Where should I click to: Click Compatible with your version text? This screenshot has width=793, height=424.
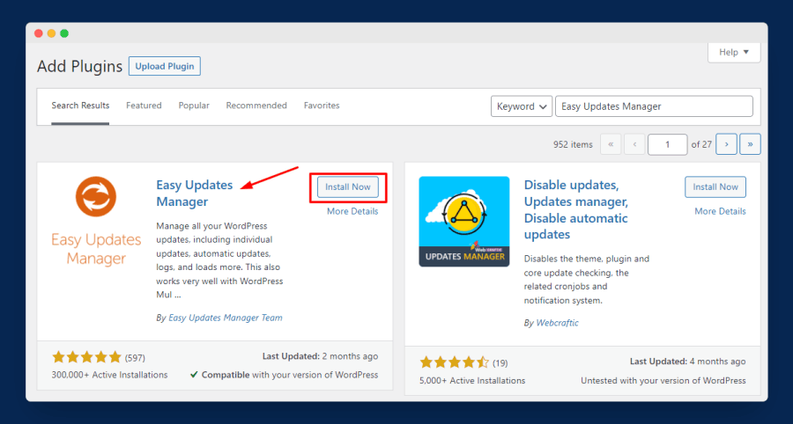(x=284, y=375)
